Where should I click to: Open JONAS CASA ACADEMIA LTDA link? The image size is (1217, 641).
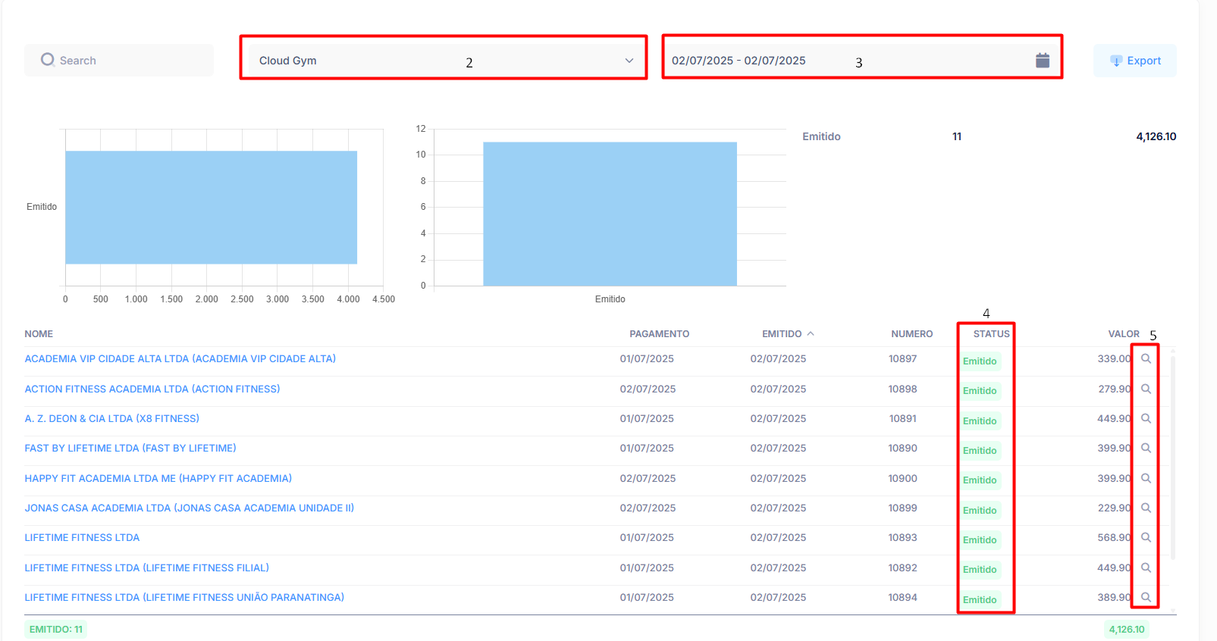[190, 508]
